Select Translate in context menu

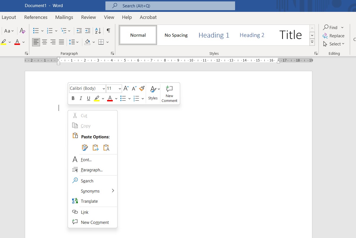(x=92, y=201)
